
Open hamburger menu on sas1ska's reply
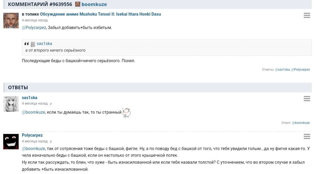(x=307, y=99)
